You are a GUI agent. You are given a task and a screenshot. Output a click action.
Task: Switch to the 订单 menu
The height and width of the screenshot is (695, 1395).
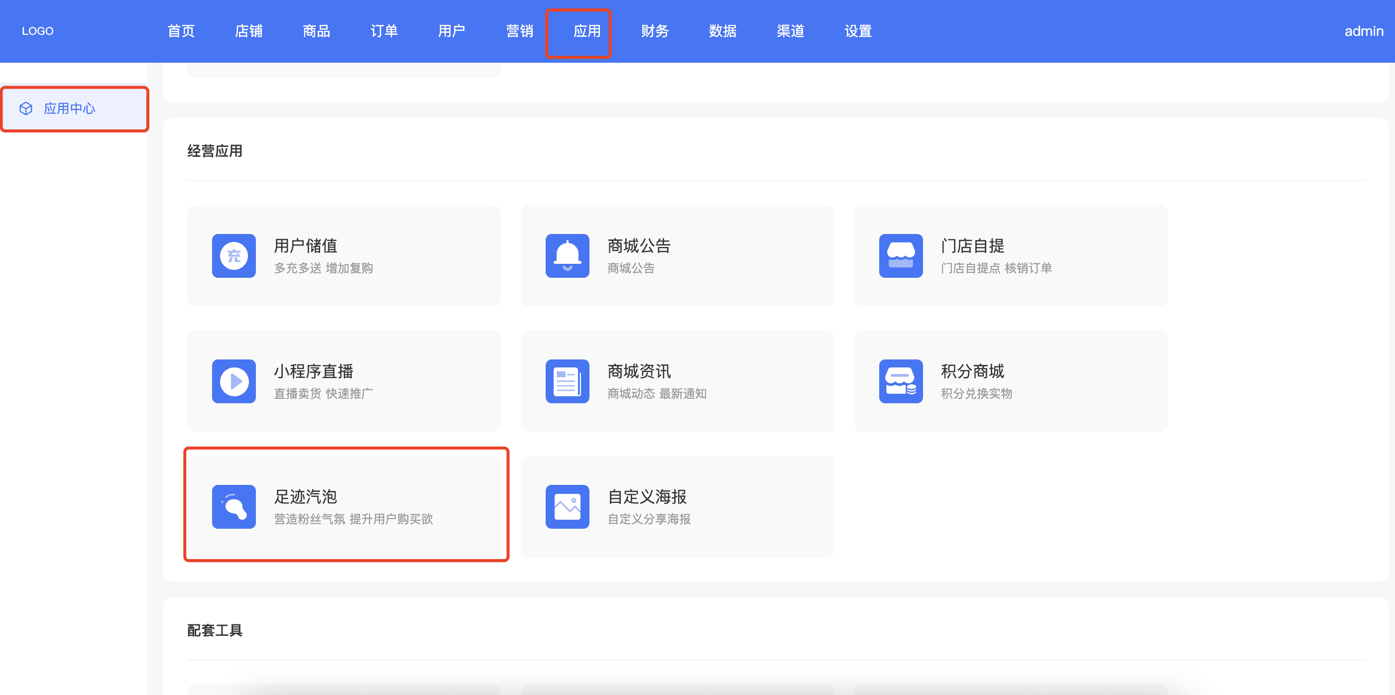pyautogui.click(x=384, y=31)
